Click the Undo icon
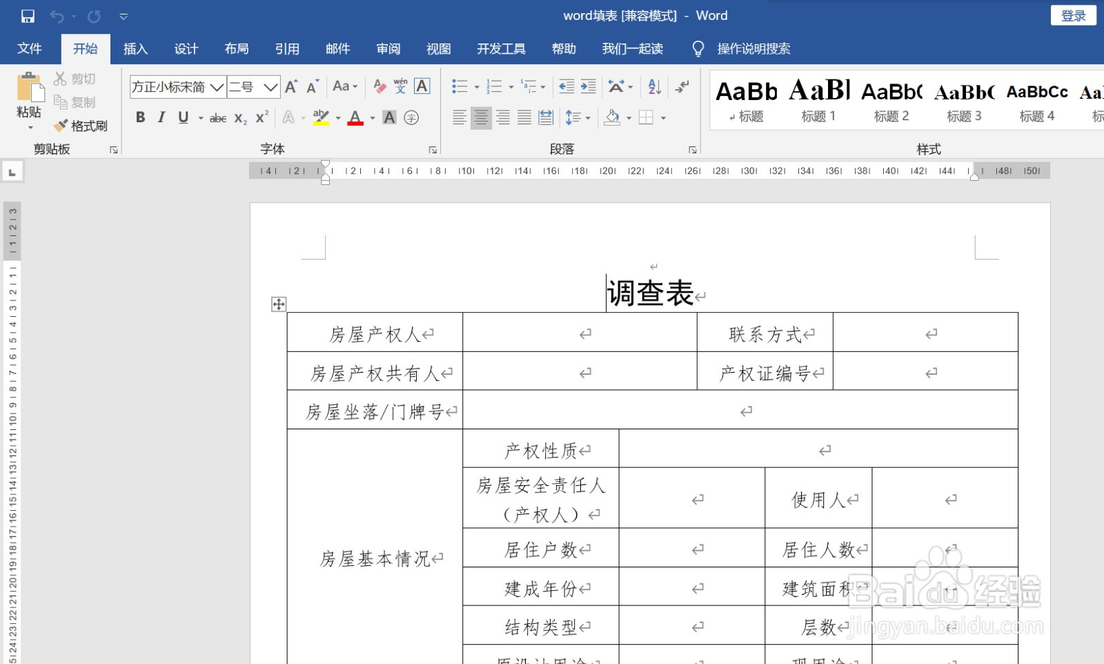 57,16
